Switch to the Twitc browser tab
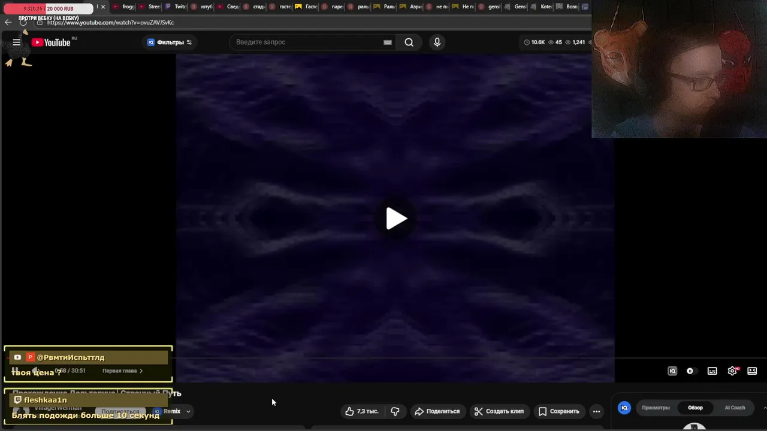 click(x=176, y=7)
